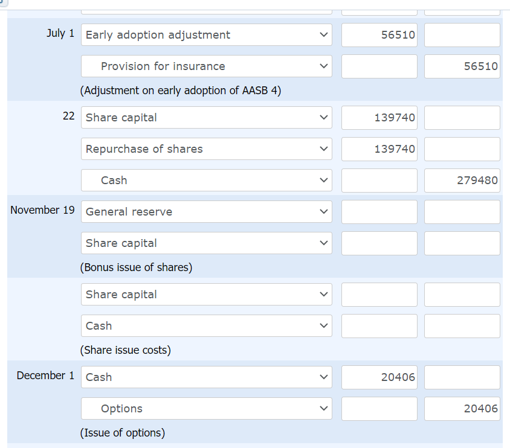Select the credit field showing 279480

(462, 181)
